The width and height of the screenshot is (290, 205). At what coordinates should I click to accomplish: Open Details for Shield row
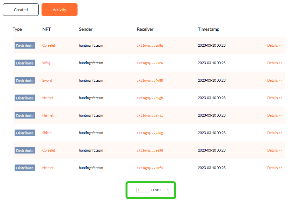pos(275,133)
